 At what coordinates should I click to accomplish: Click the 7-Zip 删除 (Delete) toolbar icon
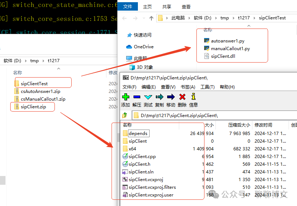(x=182, y=97)
